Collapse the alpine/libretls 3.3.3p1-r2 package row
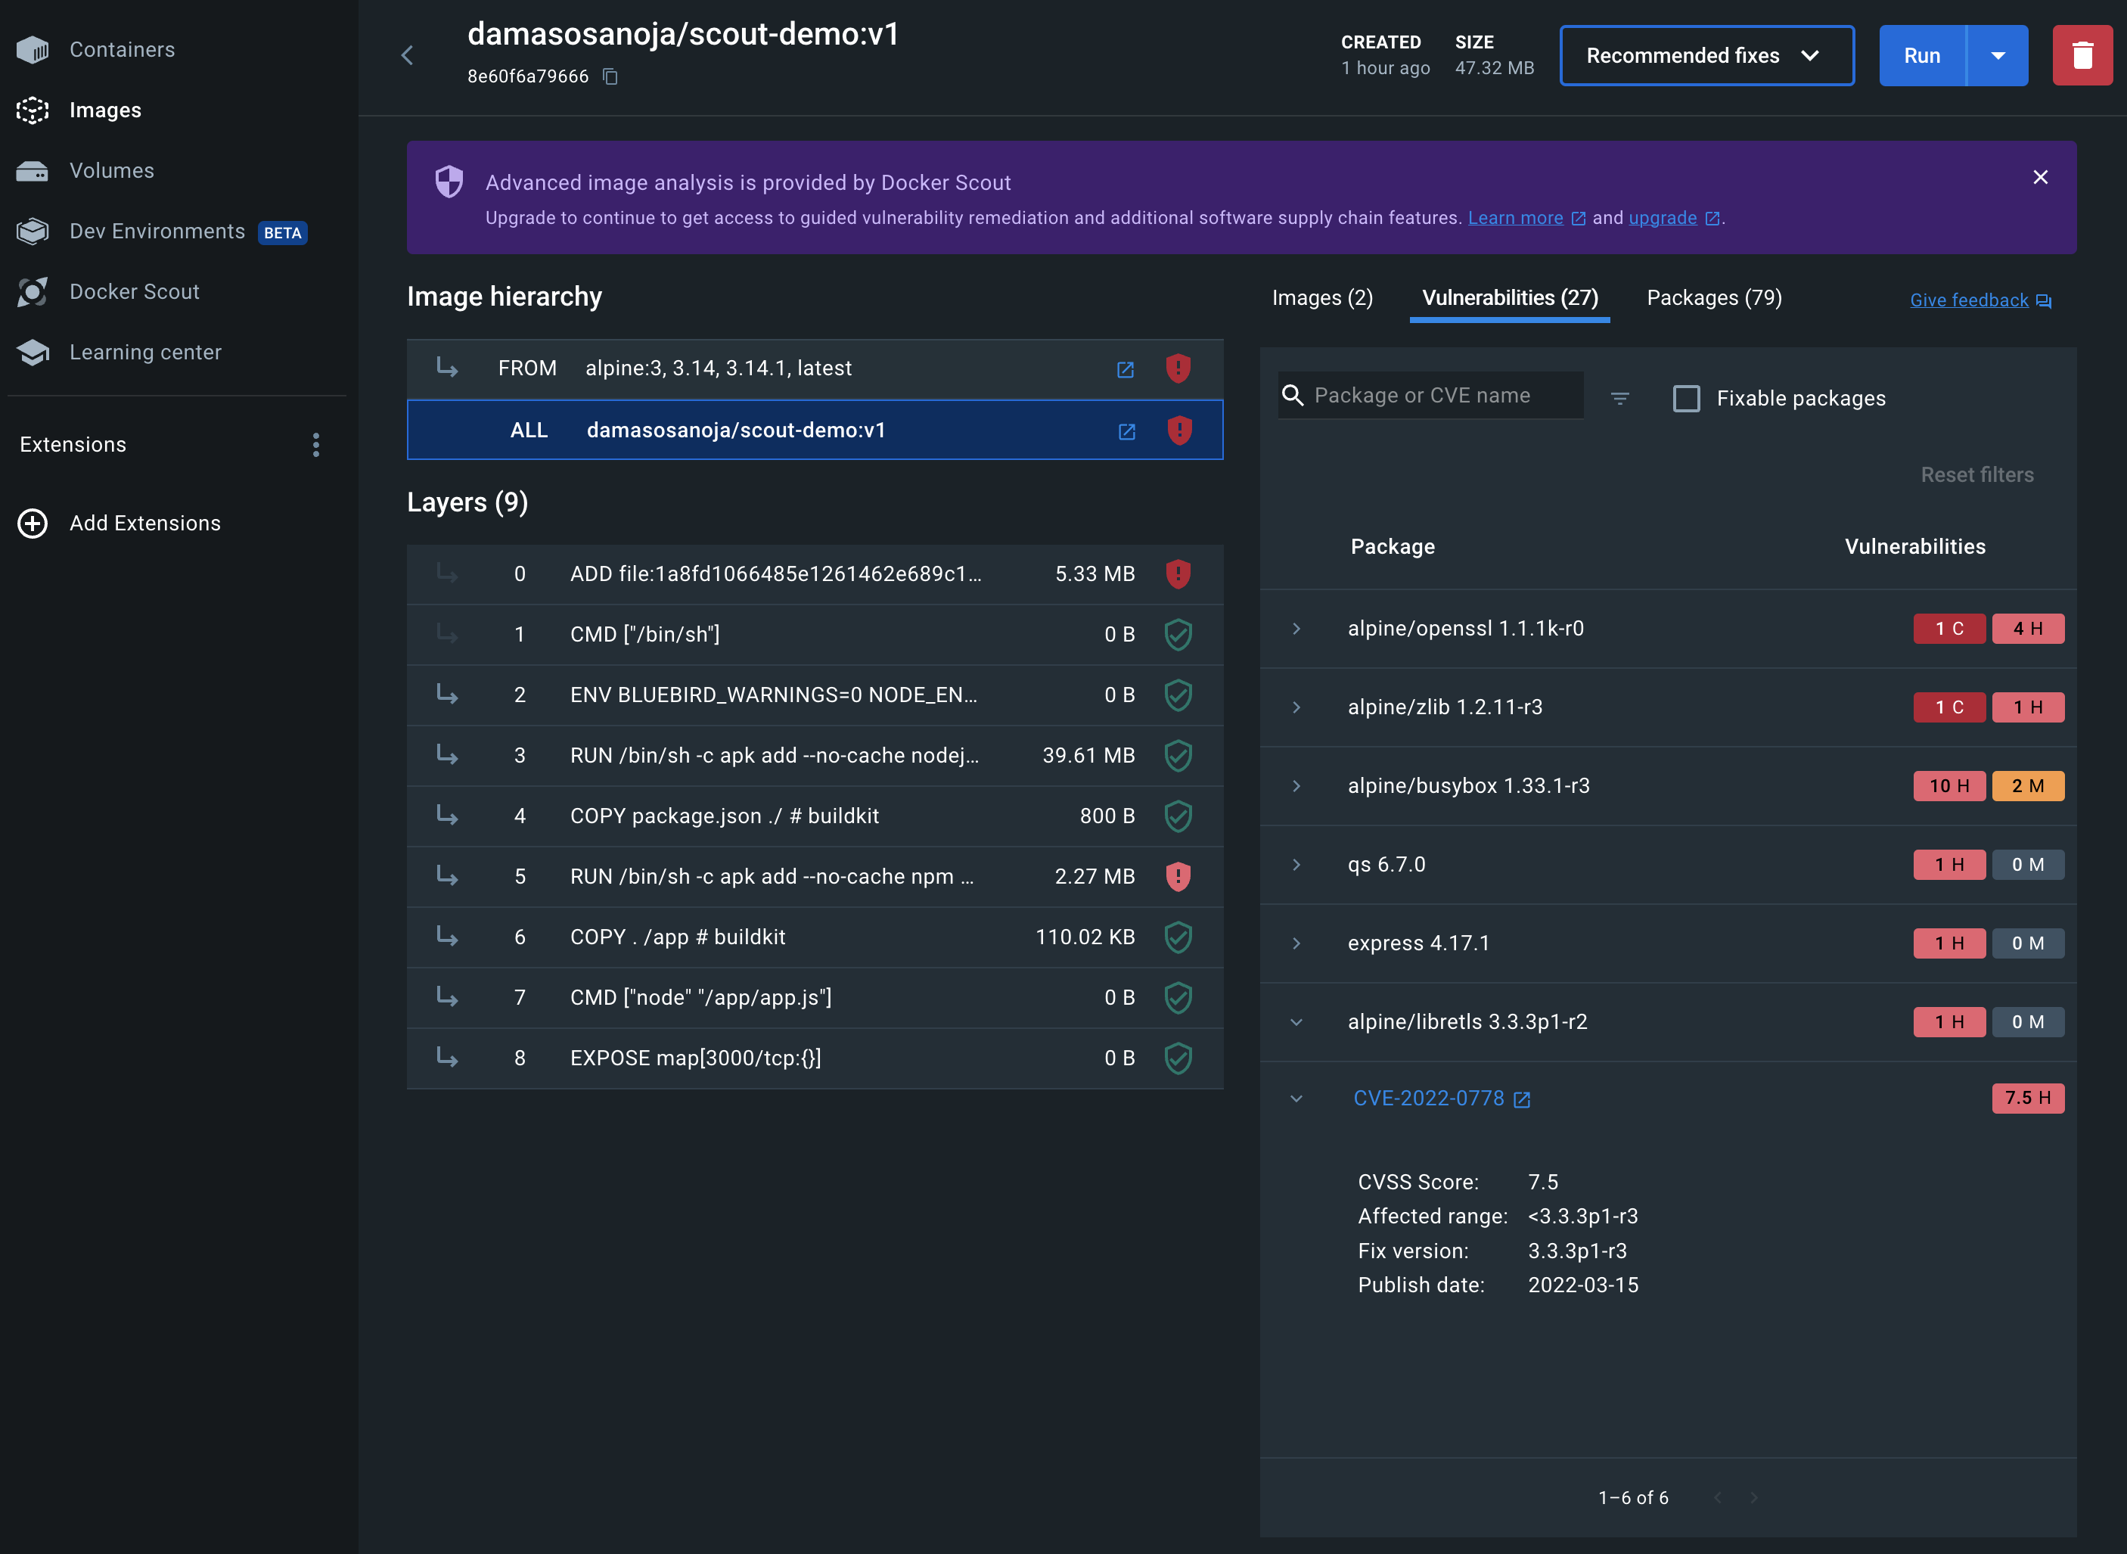This screenshot has height=1554, width=2127. 1296,1021
